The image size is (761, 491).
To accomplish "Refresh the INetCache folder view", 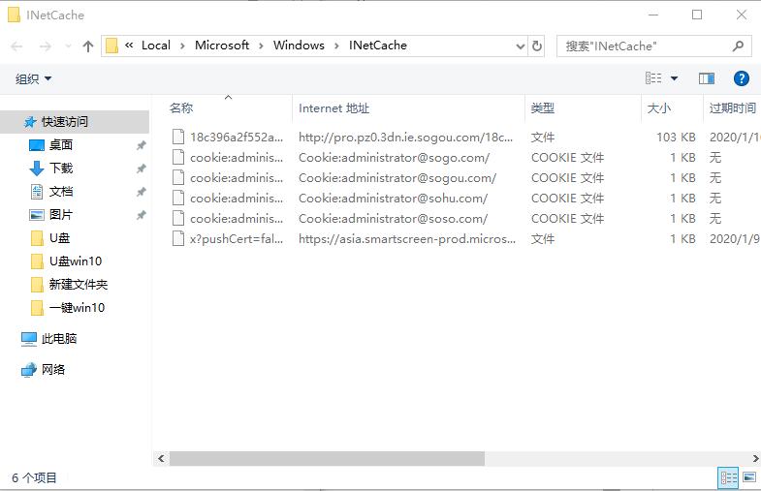I will coord(537,46).
